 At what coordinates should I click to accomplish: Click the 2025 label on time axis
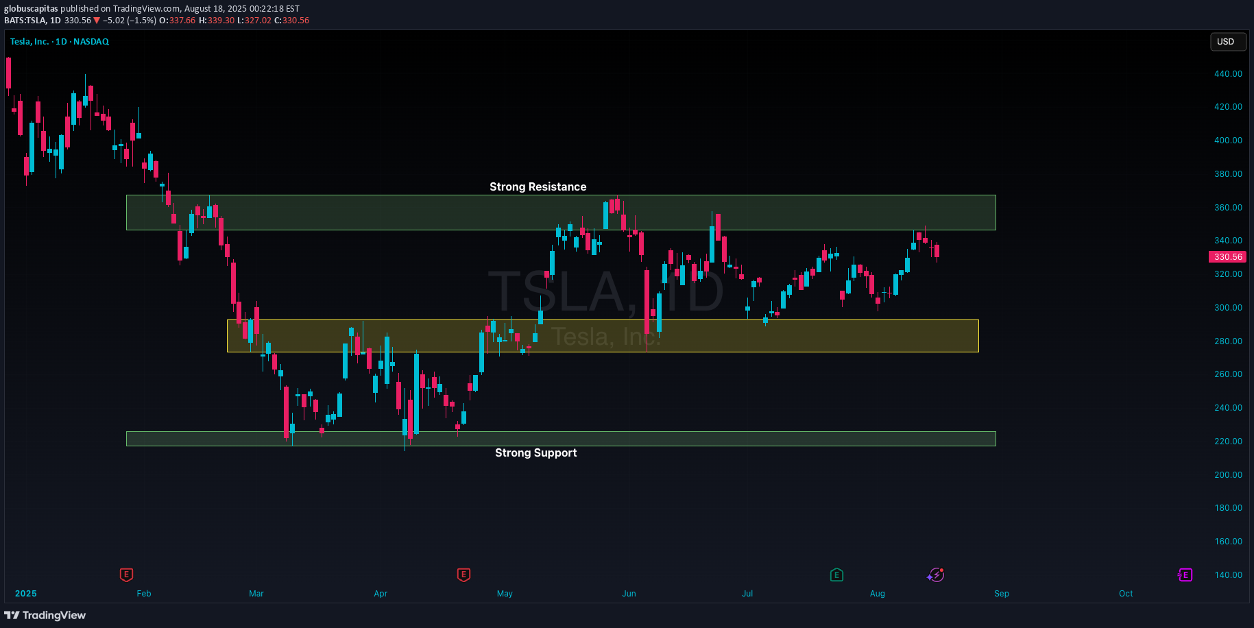26,594
